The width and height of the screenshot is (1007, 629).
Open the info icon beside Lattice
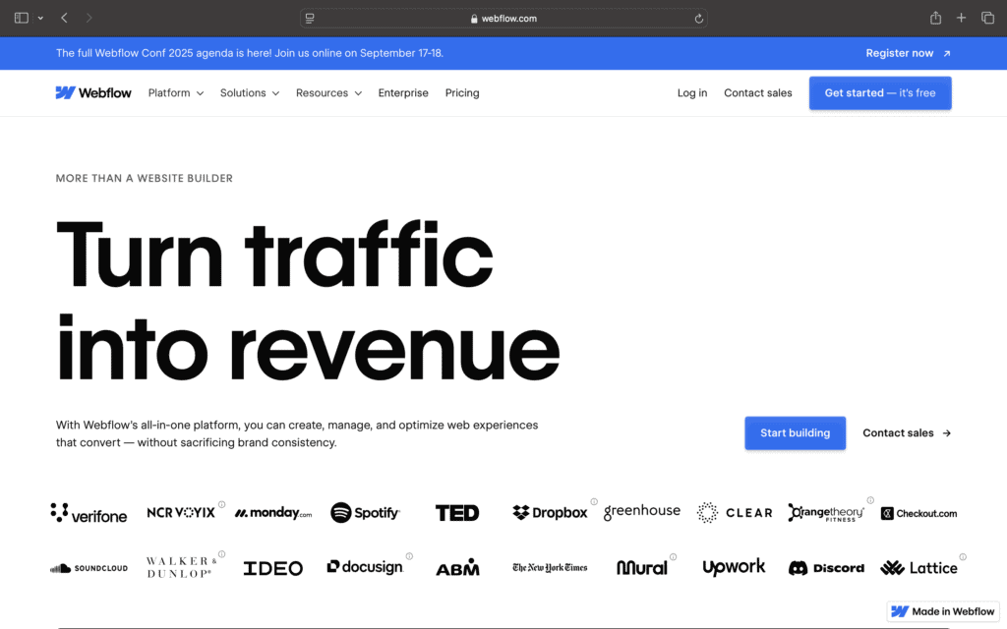(963, 557)
